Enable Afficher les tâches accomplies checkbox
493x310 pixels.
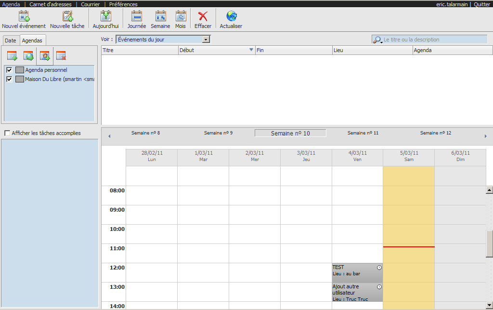coord(7,133)
